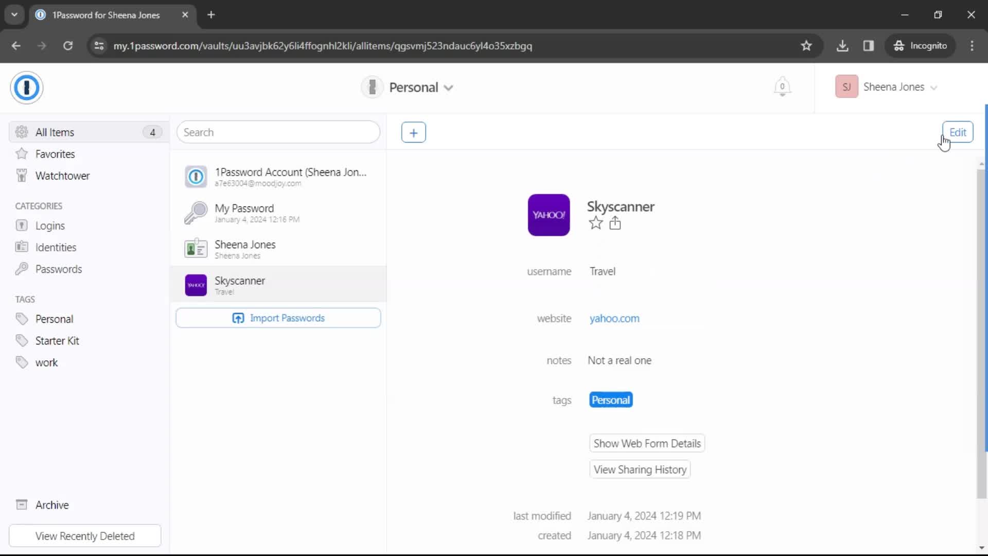This screenshot has height=556, width=988.
Task: Select the Logins category icon
Action: point(22,224)
